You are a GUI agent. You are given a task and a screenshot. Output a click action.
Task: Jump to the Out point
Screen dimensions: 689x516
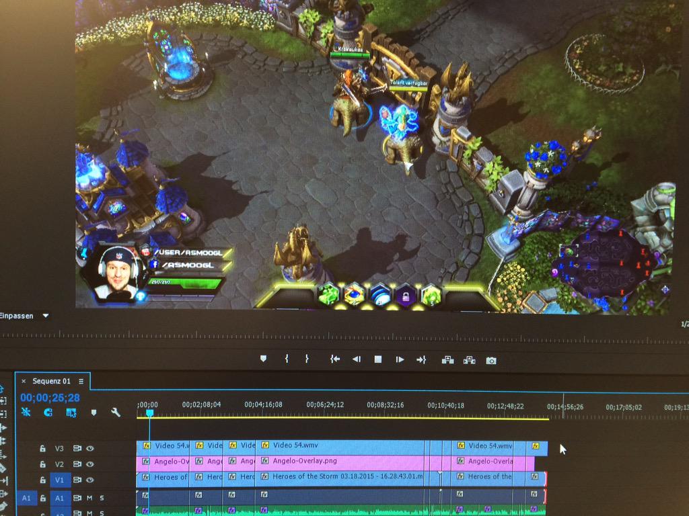[421, 360]
